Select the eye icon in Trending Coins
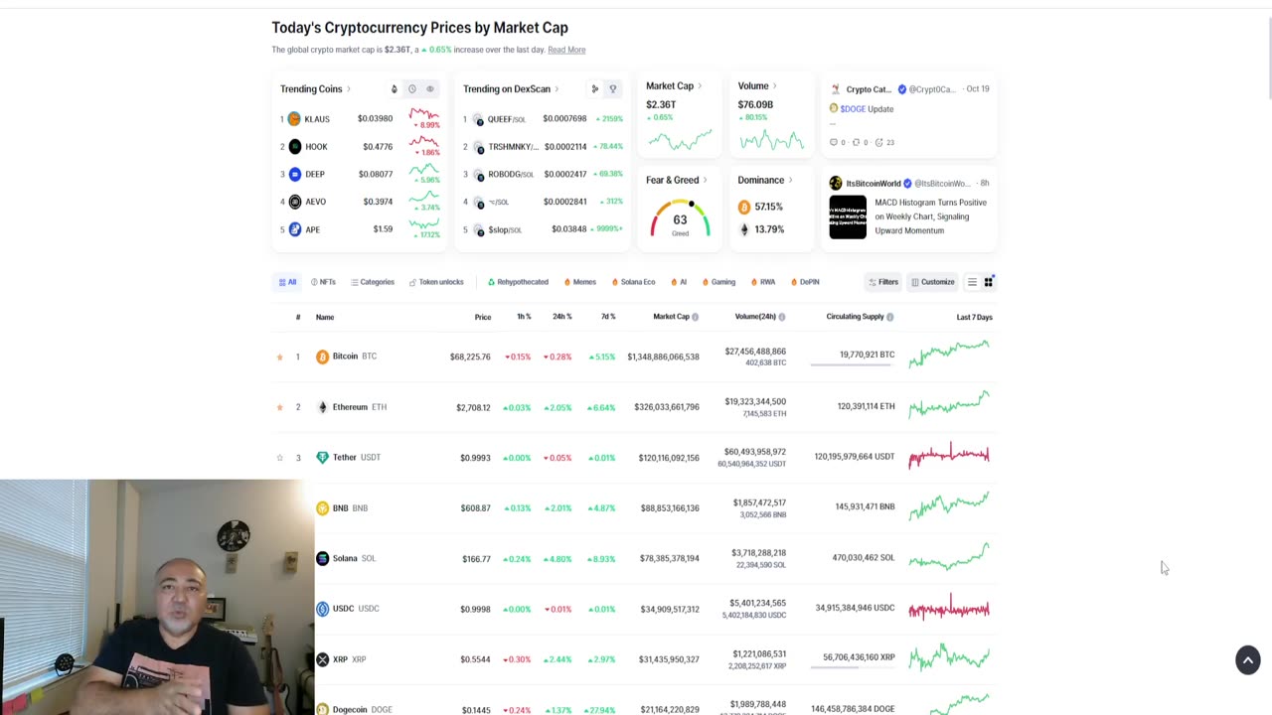 pyautogui.click(x=430, y=89)
